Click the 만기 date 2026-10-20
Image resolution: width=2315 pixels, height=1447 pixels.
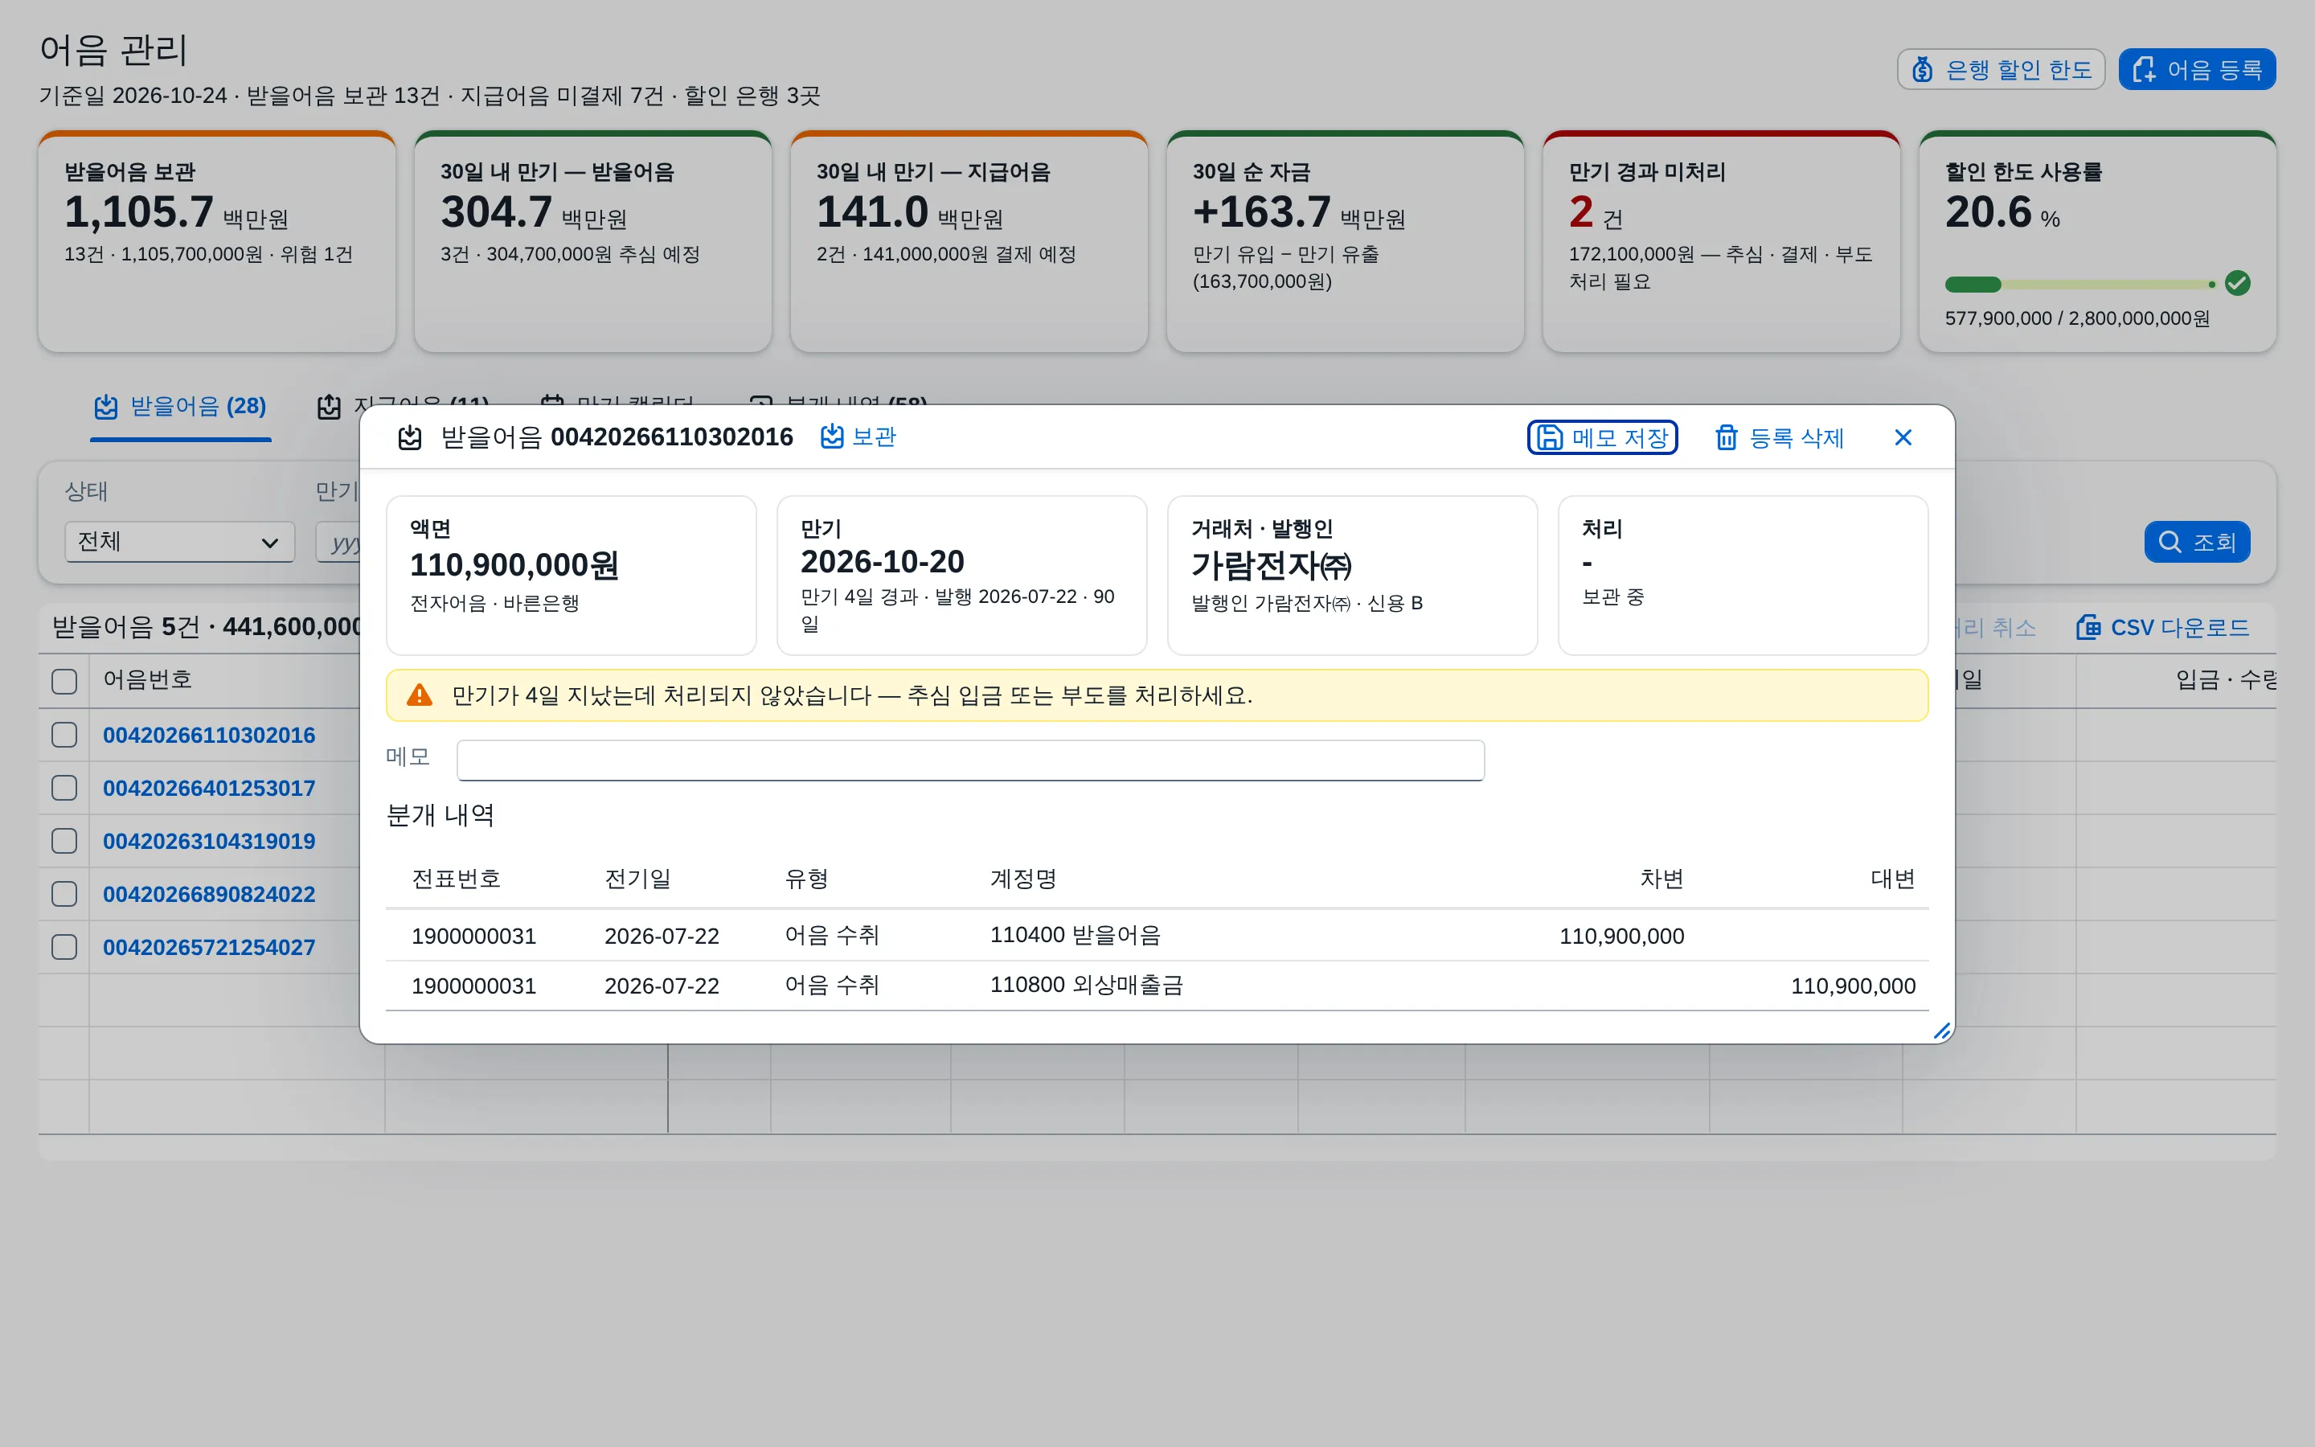[x=882, y=561]
